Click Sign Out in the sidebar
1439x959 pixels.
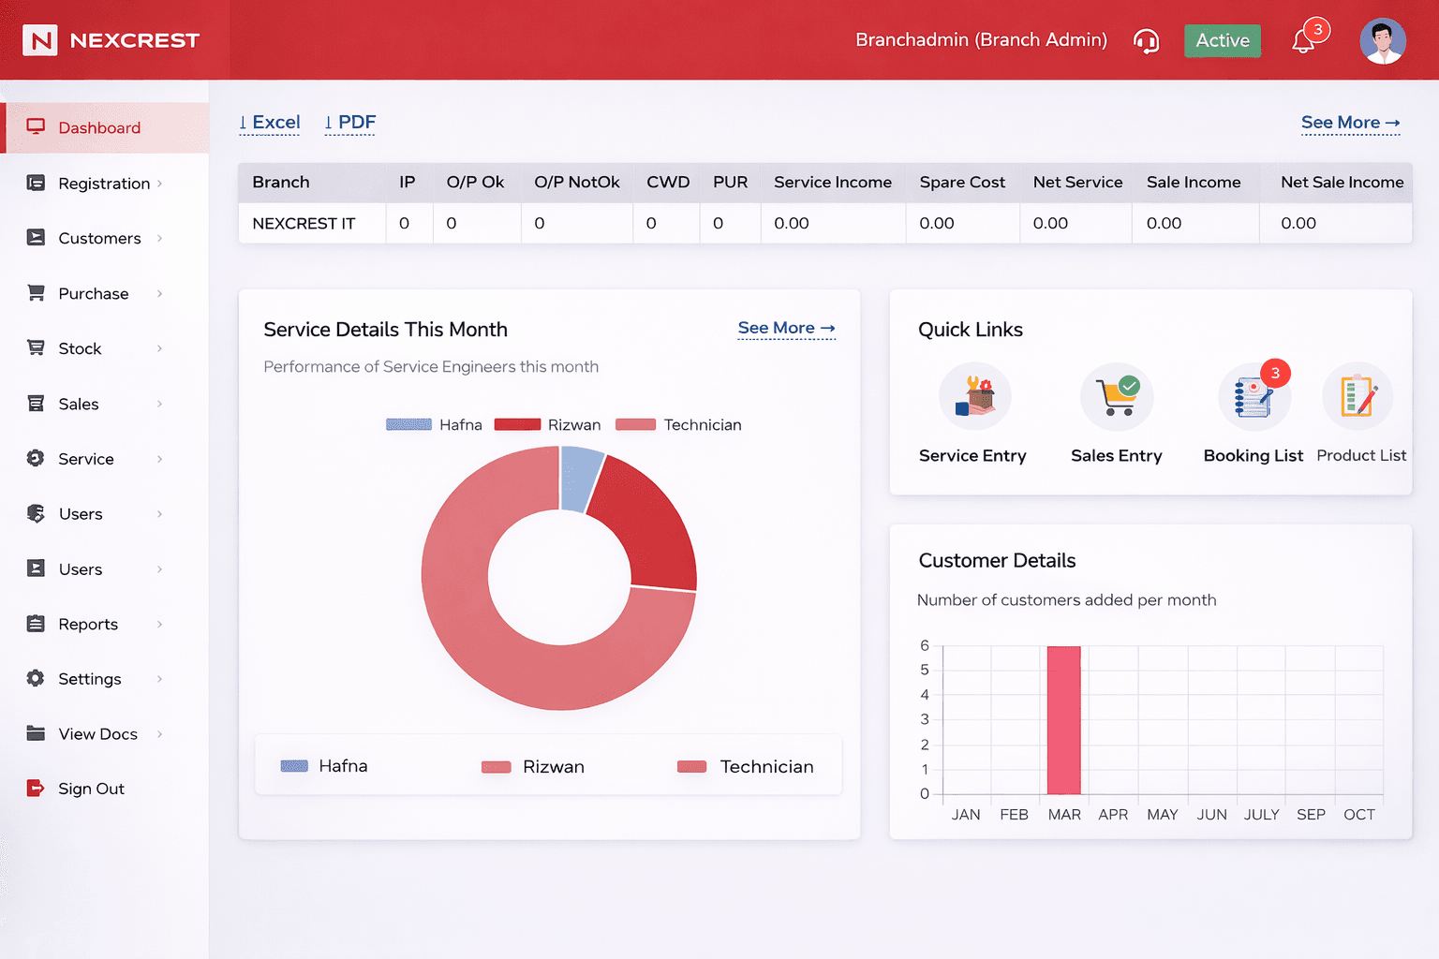pyautogui.click(x=91, y=789)
